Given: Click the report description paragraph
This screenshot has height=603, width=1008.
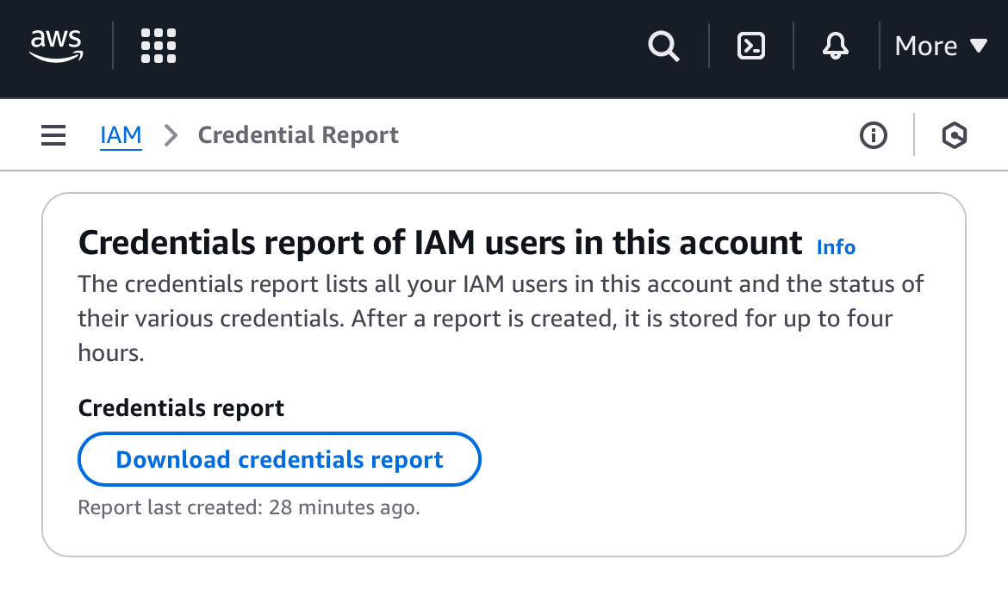Looking at the screenshot, I should 500,318.
